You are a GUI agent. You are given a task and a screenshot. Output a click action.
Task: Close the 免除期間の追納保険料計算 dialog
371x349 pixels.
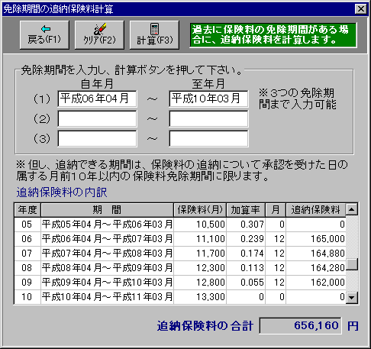click(x=360, y=9)
